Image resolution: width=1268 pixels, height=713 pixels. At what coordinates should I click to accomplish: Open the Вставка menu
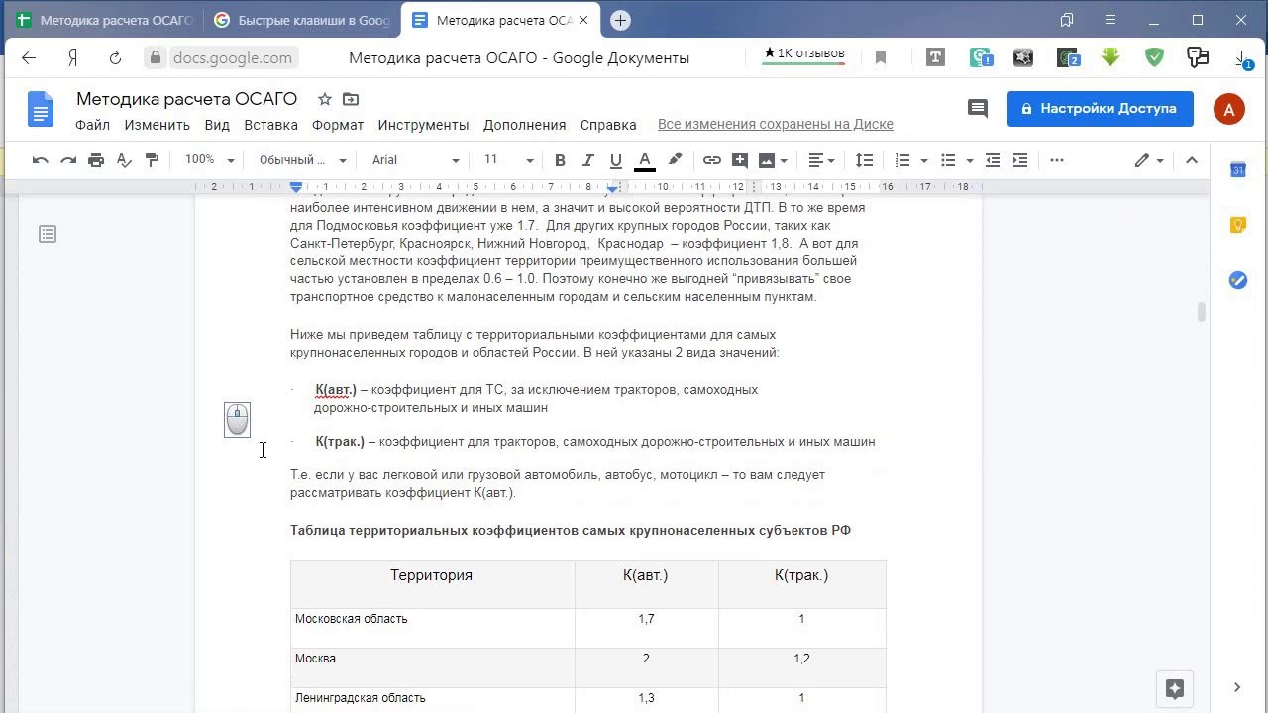pyautogui.click(x=270, y=125)
